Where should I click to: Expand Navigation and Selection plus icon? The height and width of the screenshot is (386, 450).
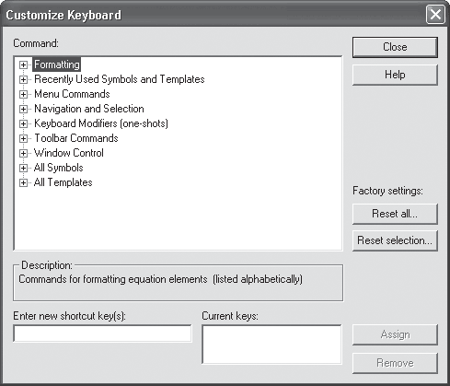coord(23,109)
